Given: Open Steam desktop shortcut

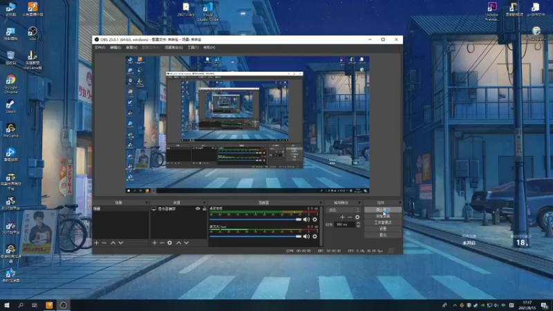Looking at the screenshot, I should pyautogui.click(x=10, y=106).
